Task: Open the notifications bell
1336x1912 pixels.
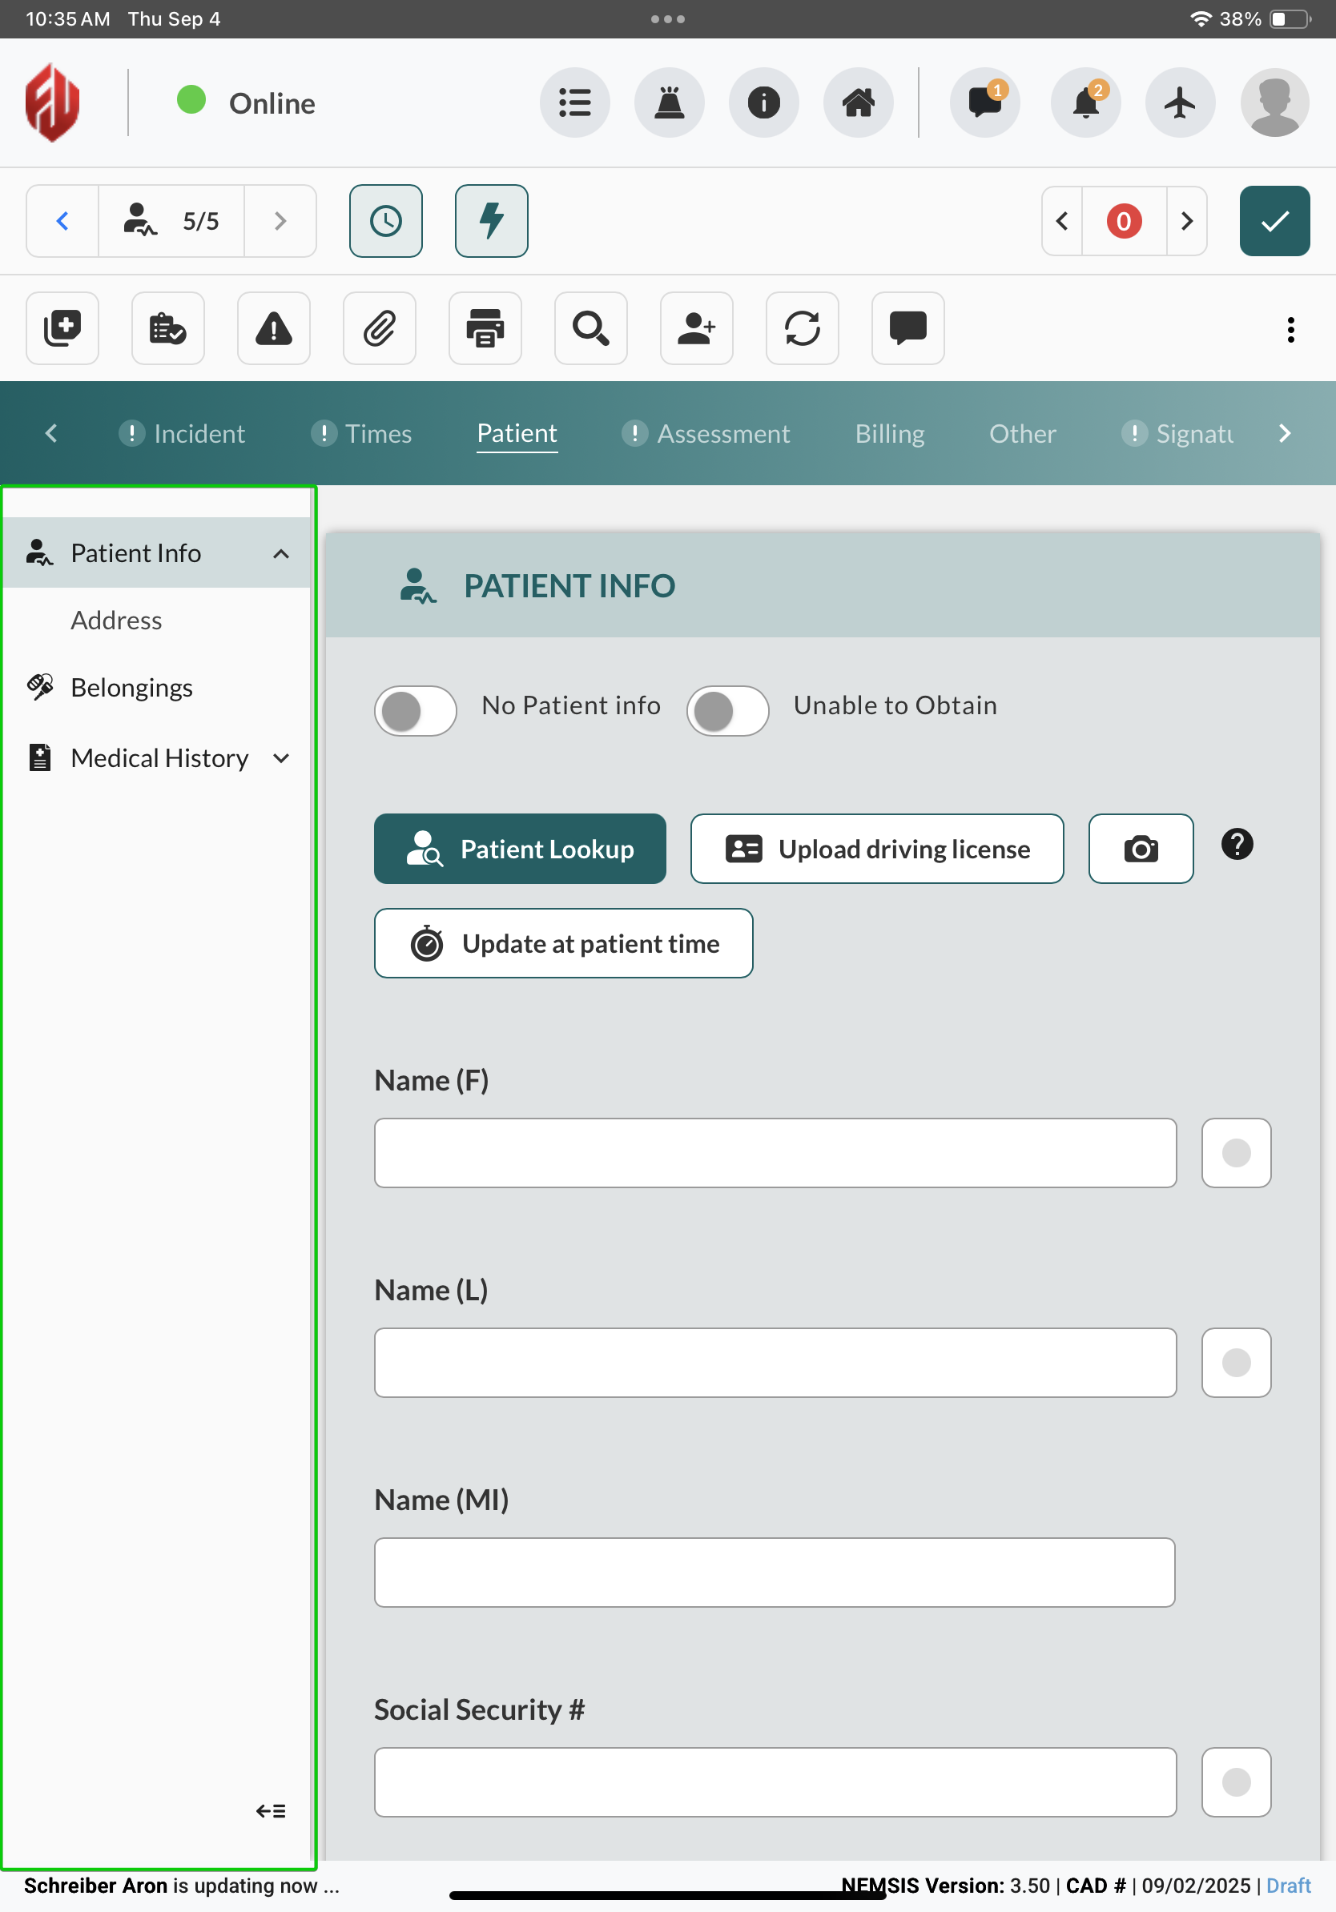Action: tap(1085, 103)
